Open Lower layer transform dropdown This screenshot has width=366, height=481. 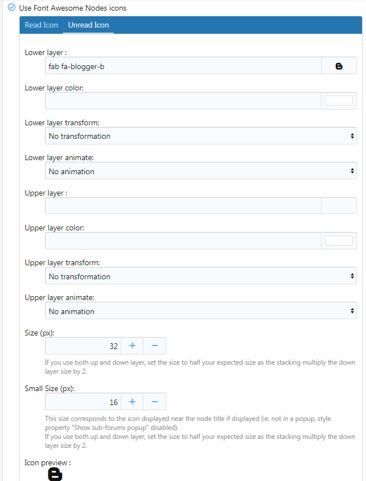[x=201, y=136]
